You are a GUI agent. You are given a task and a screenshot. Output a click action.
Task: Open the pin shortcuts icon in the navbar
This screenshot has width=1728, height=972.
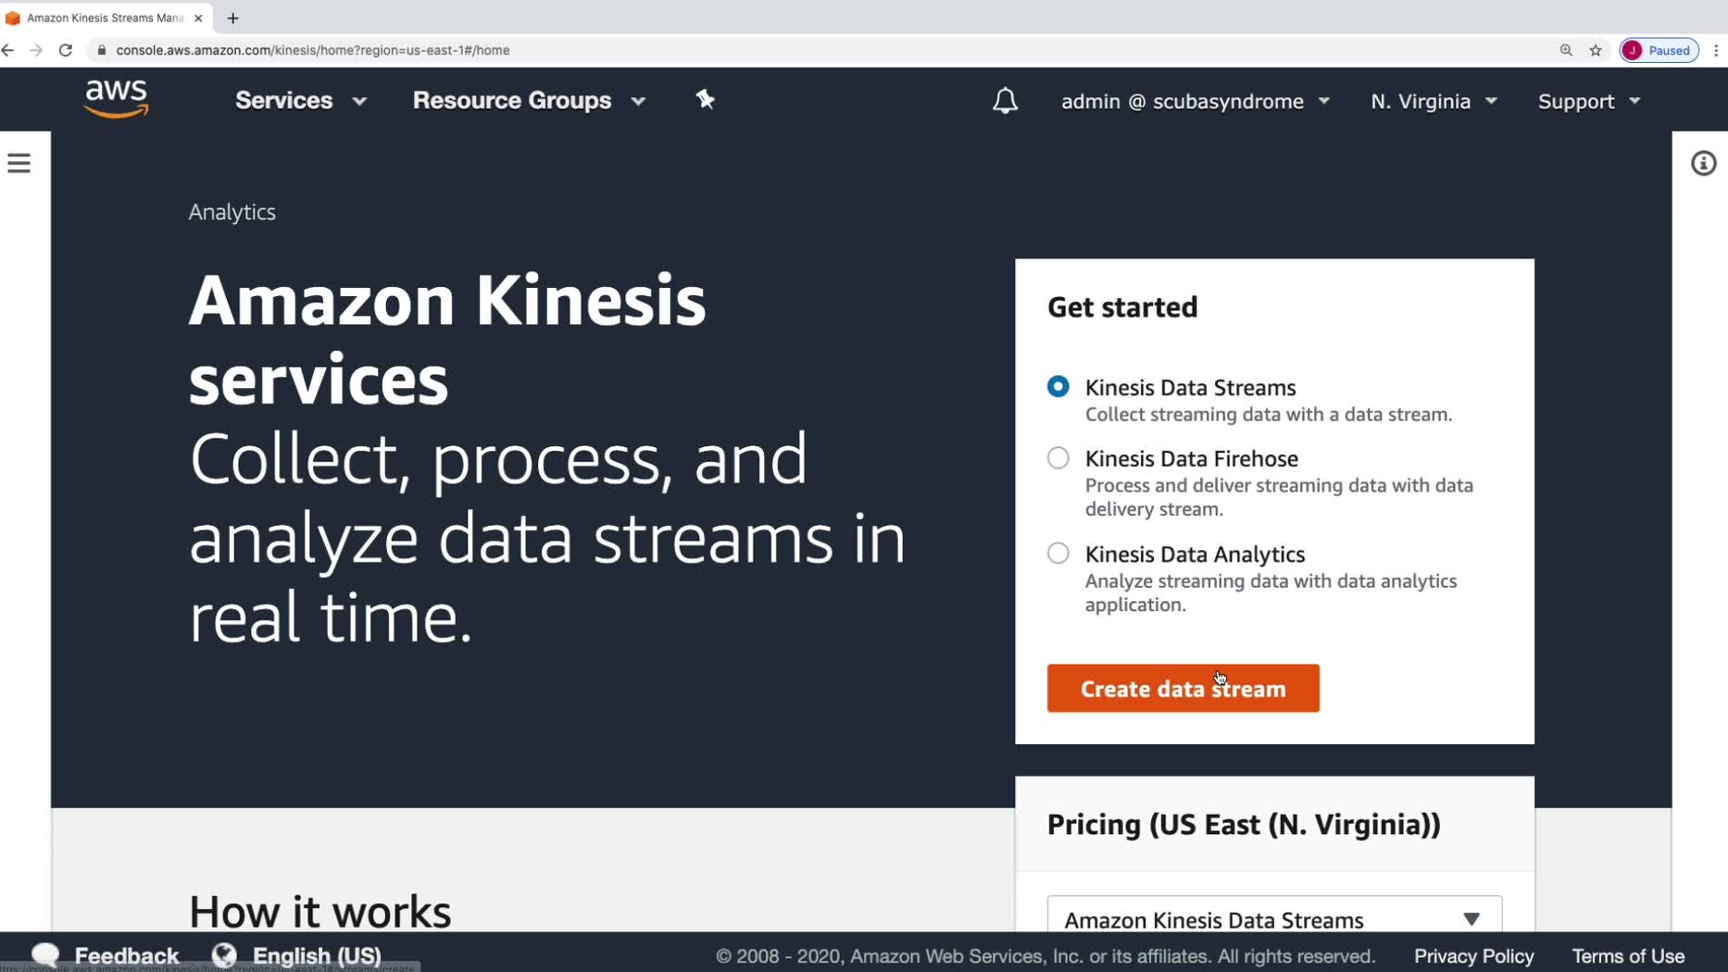[706, 100]
